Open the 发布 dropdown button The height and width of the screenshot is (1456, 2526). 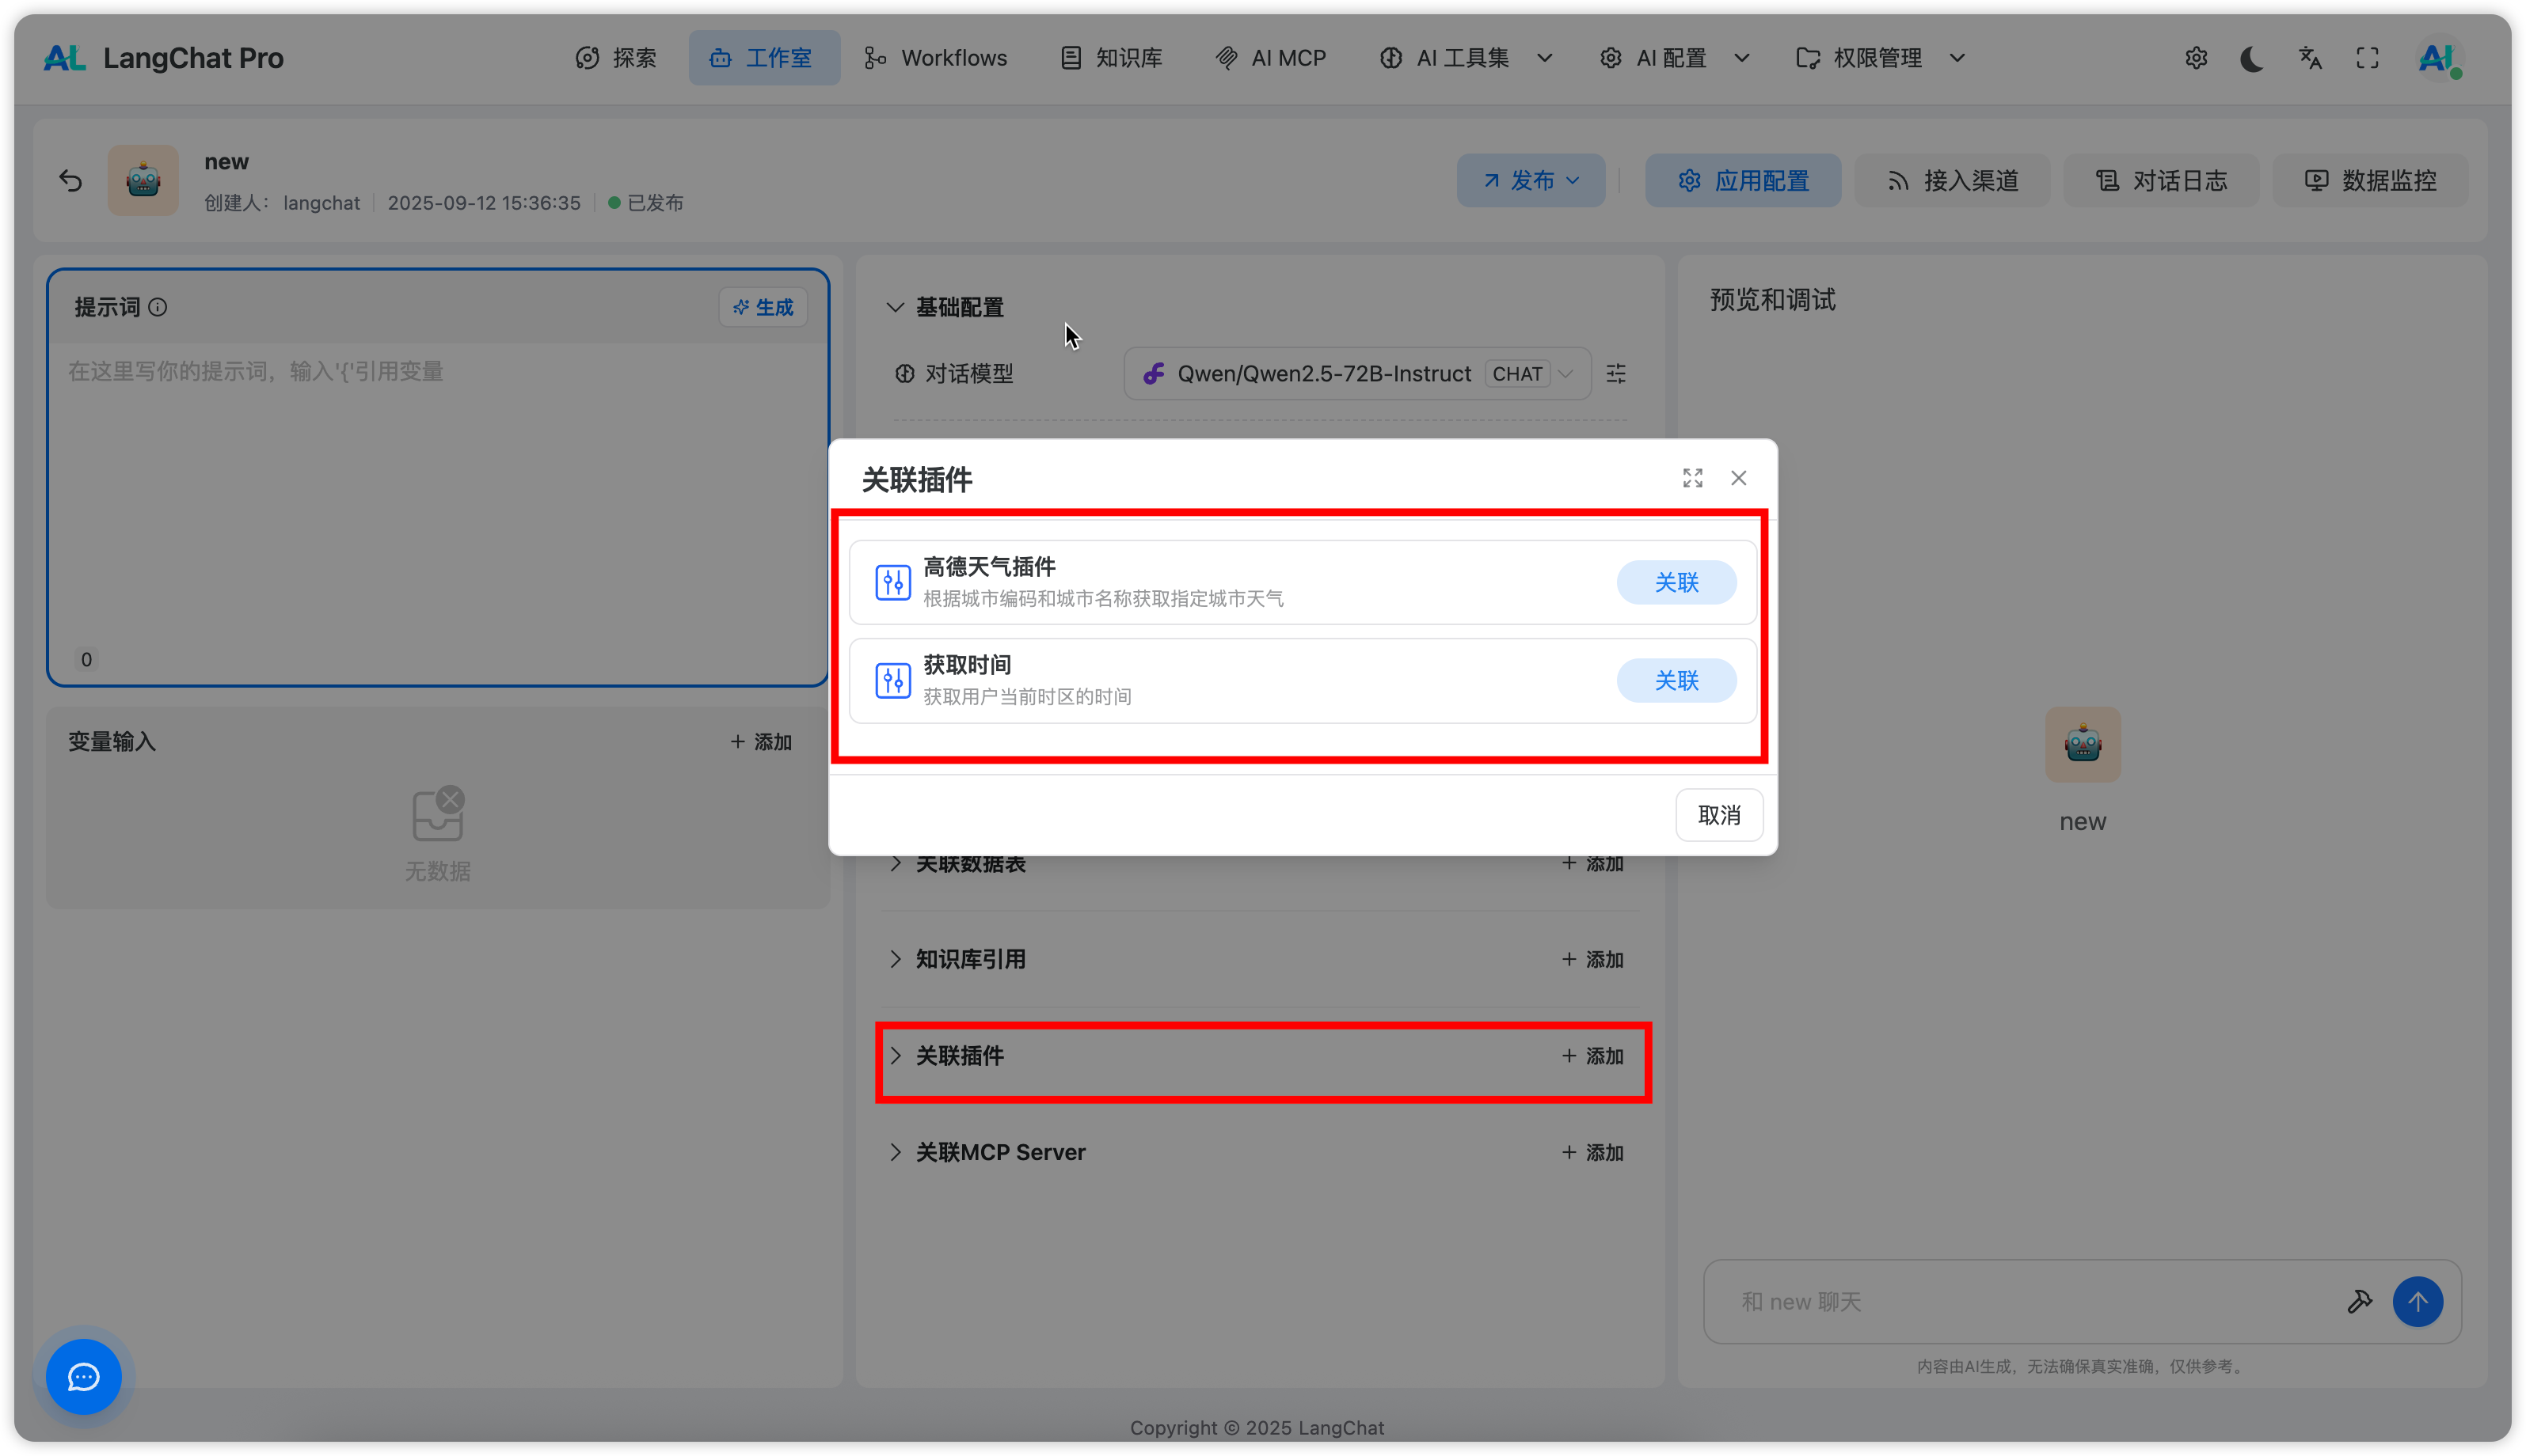point(1531,181)
